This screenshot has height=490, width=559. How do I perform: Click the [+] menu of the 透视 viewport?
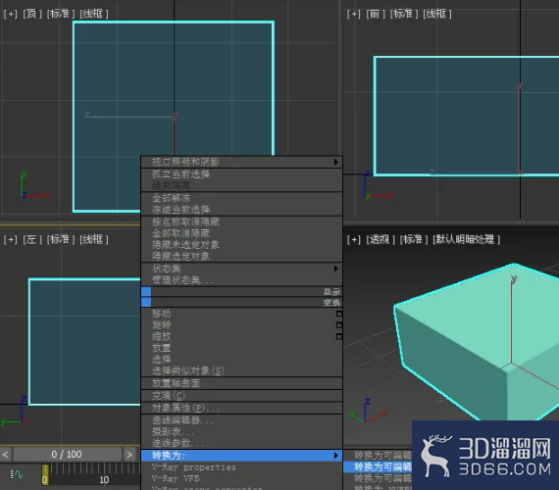click(x=354, y=239)
